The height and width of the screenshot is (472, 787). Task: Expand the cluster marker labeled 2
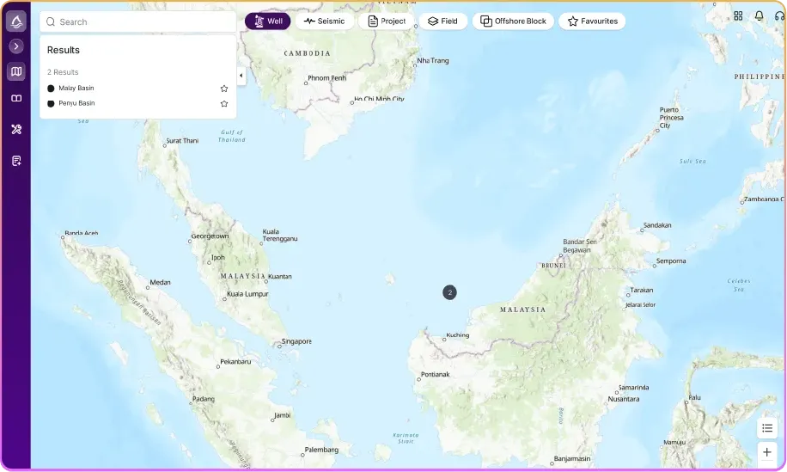[449, 292]
